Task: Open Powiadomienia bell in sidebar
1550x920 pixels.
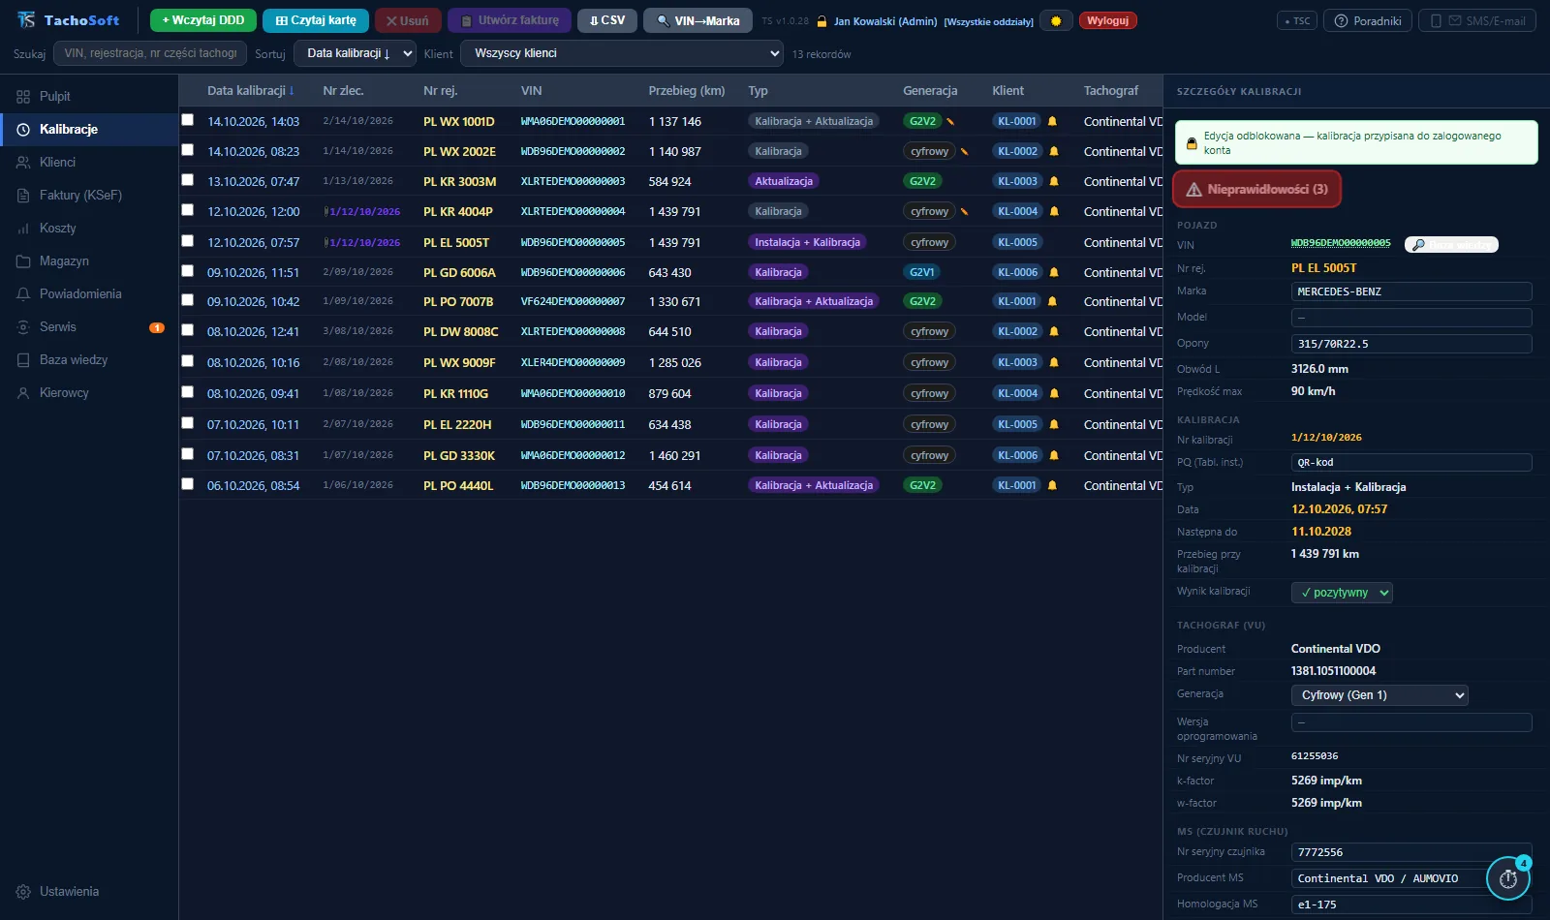Action: tap(23, 293)
